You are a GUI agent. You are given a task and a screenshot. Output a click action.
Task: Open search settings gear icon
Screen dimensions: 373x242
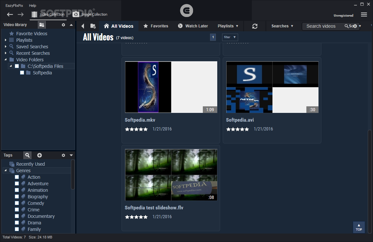click(x=355, y=26)
